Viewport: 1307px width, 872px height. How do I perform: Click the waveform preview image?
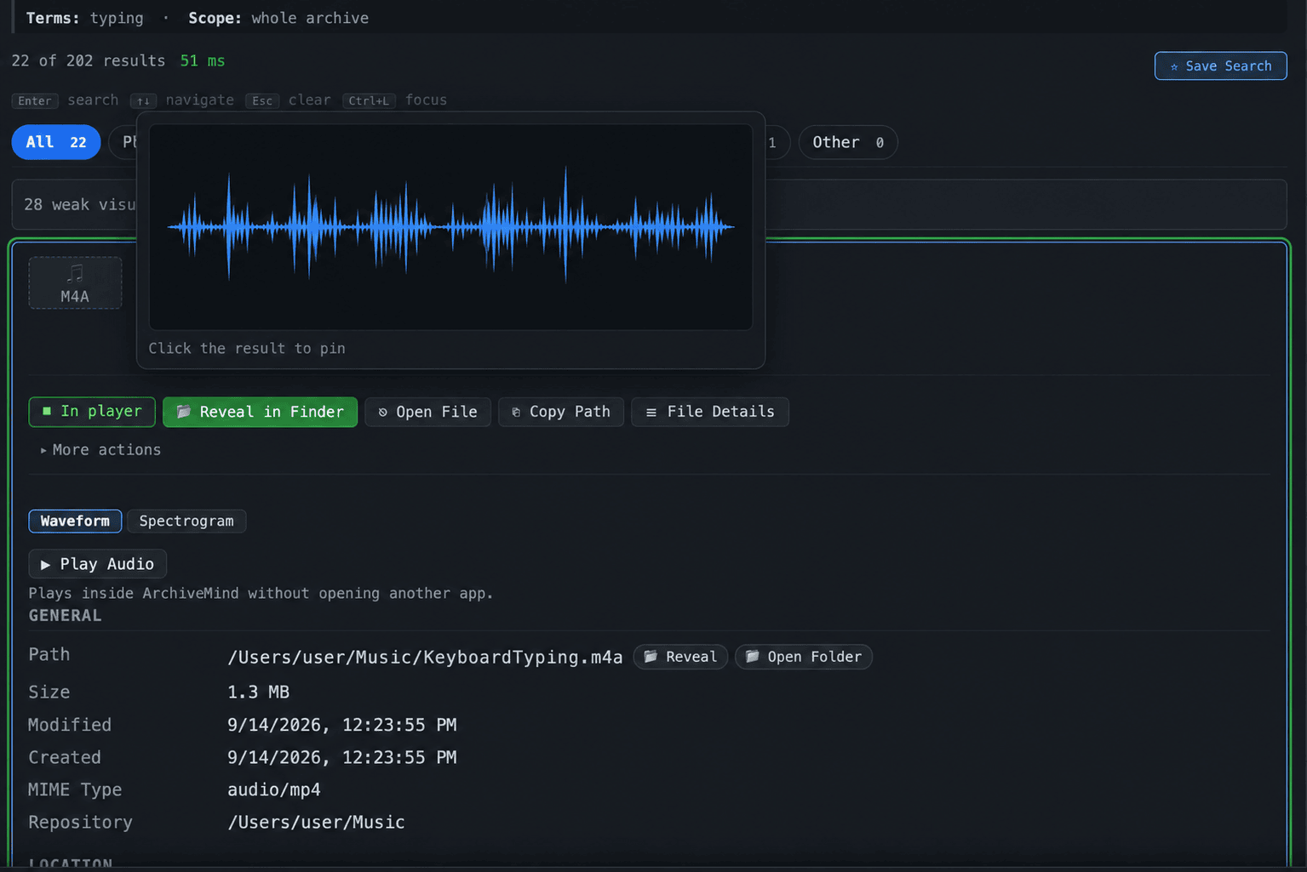[x=450, y=227]
